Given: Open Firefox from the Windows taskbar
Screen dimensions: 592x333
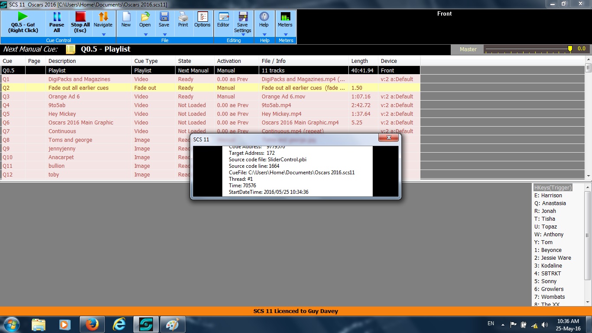Looking at the screenshot, I should point(92,324).
